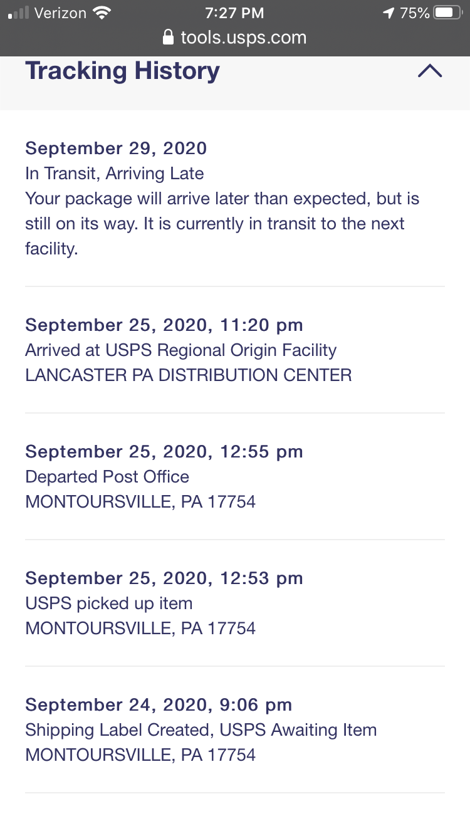Tap the tools.usps.com address bar
The image size is (470, 836).
[x=235, y=37]
